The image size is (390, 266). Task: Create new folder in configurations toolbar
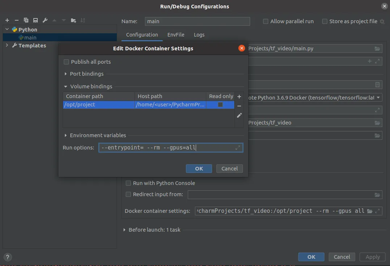[73, 21]
